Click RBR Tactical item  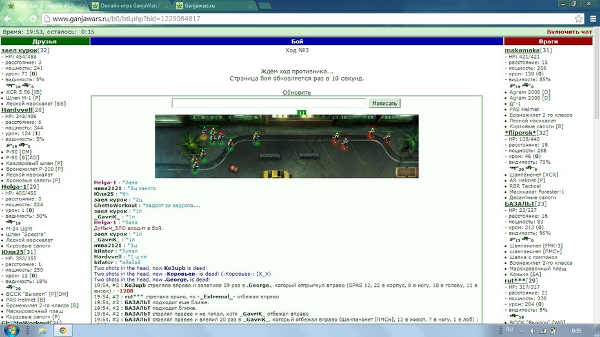(525, 186)
